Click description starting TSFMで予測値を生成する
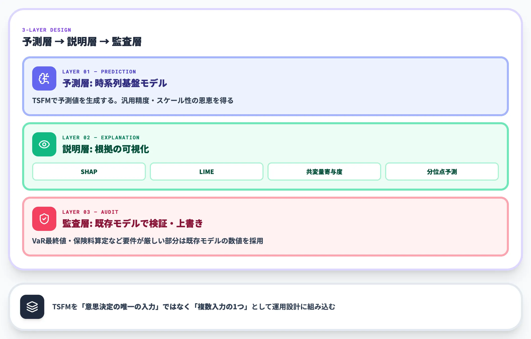 133,101
